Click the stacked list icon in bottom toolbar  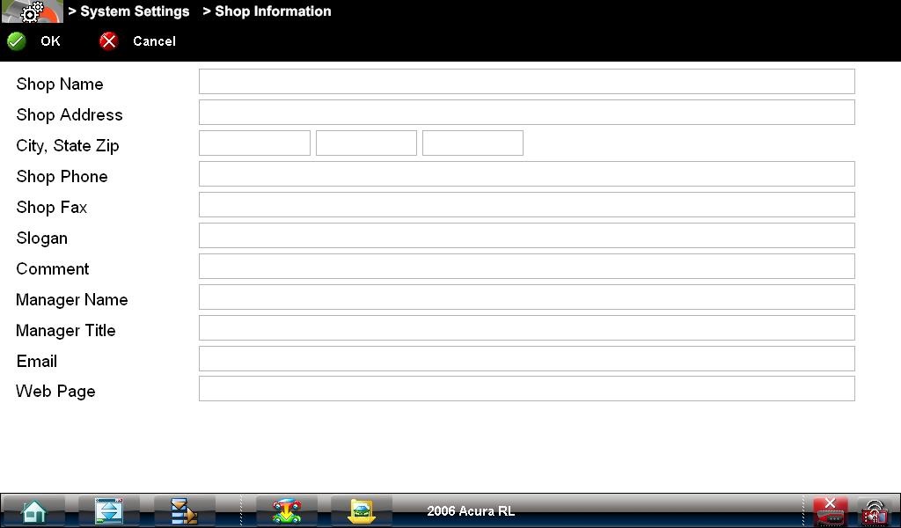[x=184, y=510]
